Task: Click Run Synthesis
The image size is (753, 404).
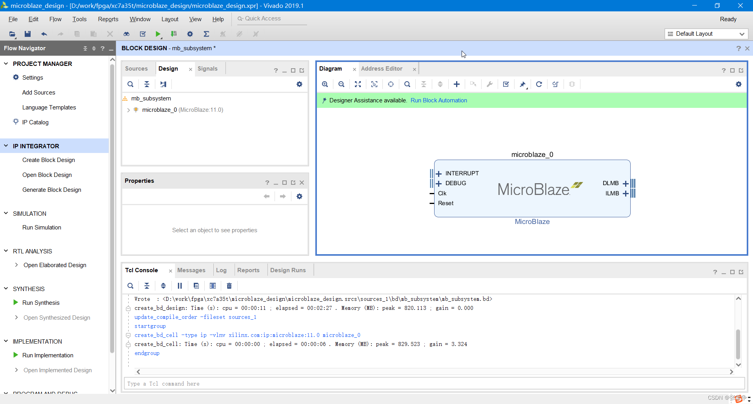Action: click(x=41, y=303)
